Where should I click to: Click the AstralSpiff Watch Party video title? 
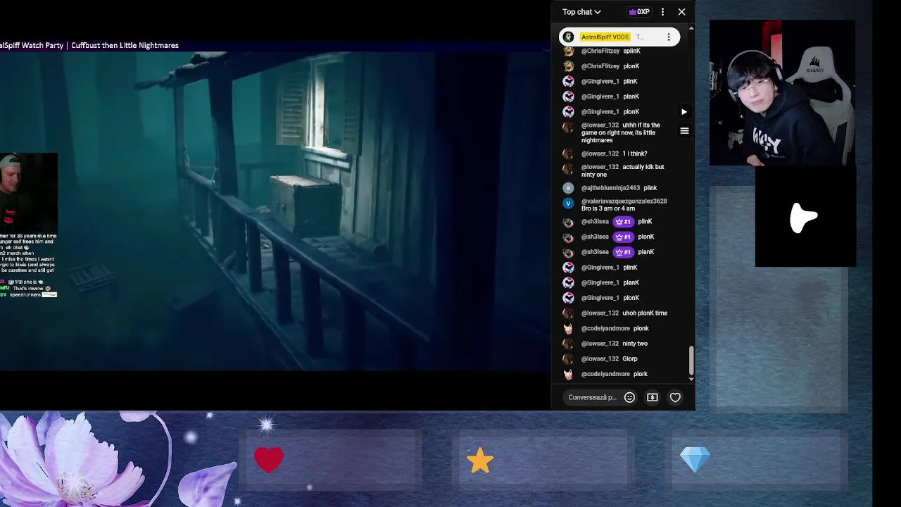point(89,45)
